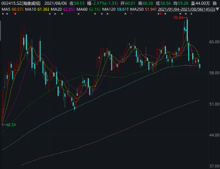Click the change value 幅-2.17%(-1.31)
The image size is (220, 169).
[102, 3]
